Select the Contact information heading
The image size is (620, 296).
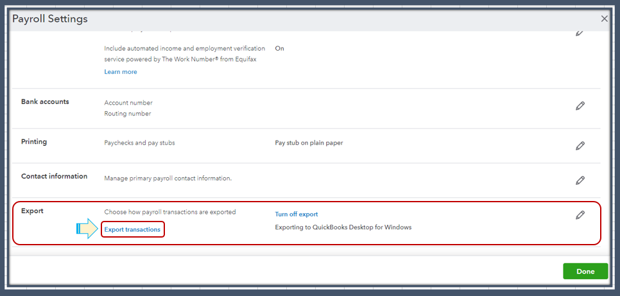point(54,176)
